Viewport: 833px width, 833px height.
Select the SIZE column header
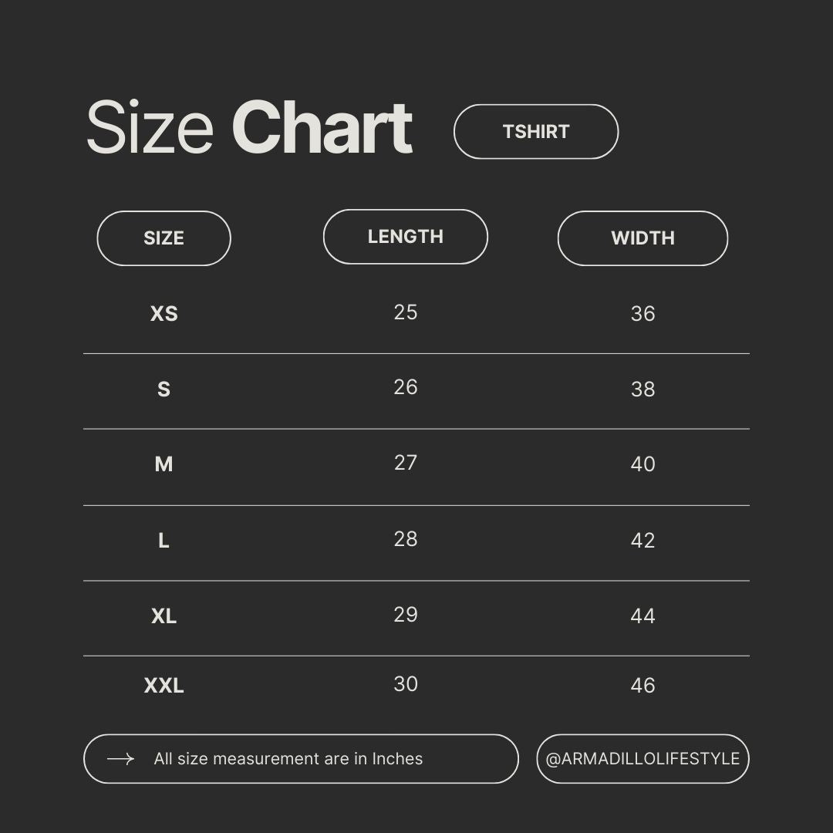tap(164, 238)
